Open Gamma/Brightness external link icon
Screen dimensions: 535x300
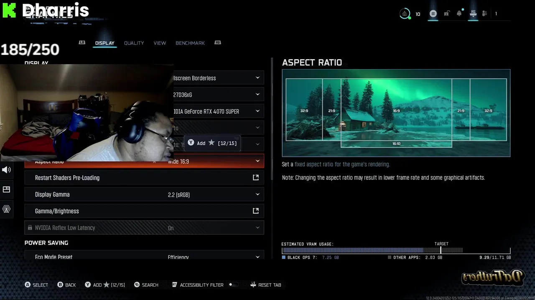pos(256,211)
